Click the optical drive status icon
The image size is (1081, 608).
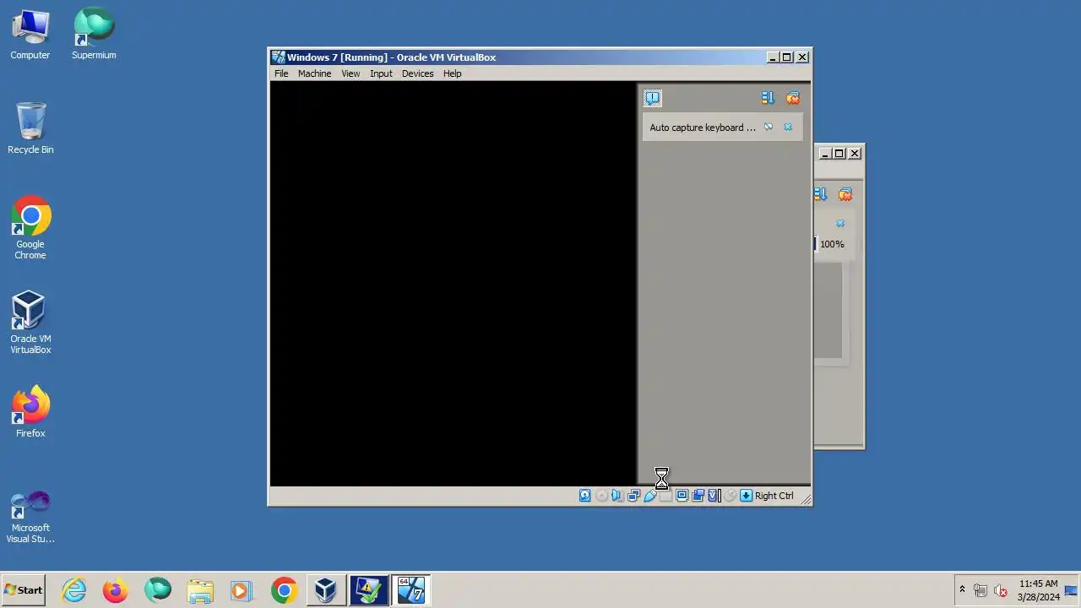[601, 496]
